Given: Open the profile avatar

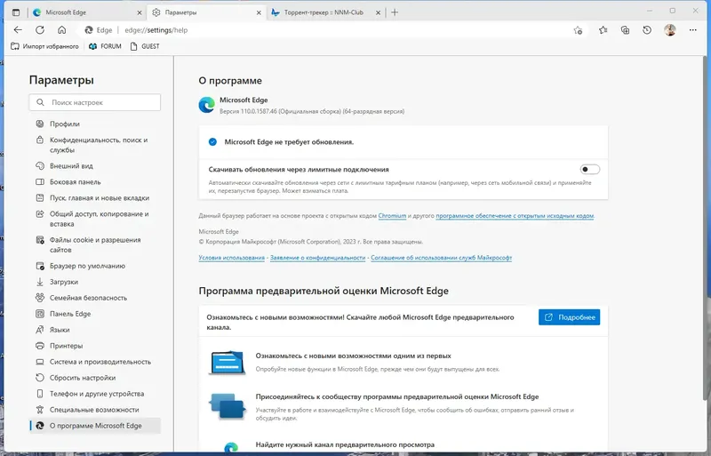Looking at the screenshot, I should (670, 30).
